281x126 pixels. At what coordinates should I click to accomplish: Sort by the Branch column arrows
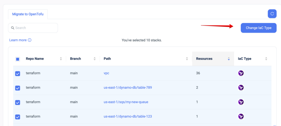tap(95, 59)
